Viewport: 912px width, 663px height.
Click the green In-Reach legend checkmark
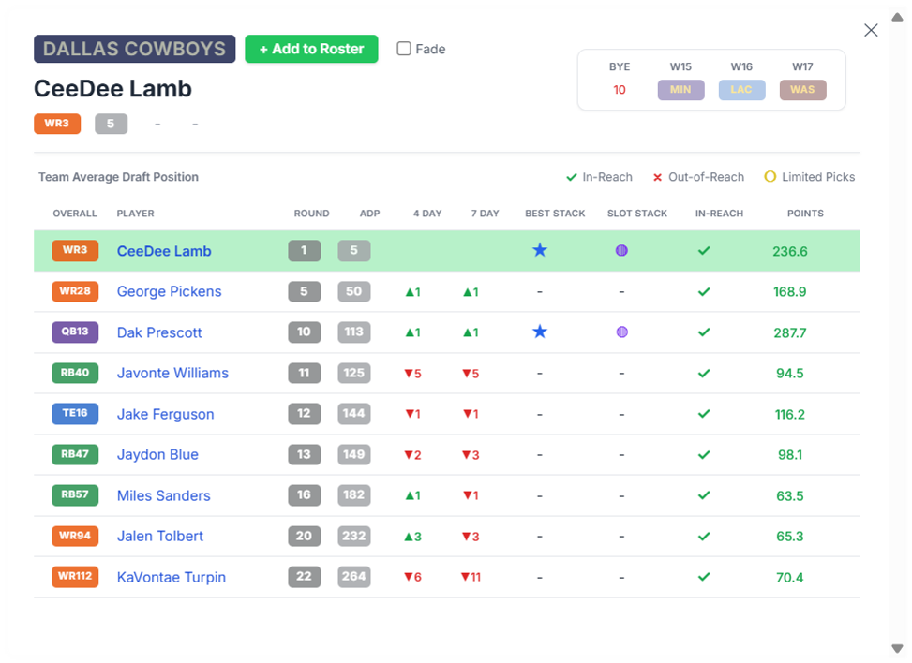pos(572,177)
